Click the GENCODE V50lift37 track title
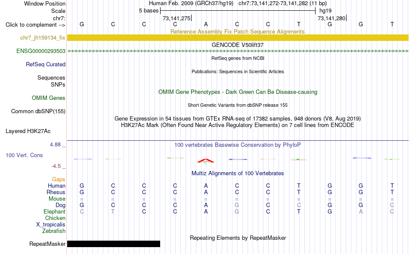 [238, 45]
